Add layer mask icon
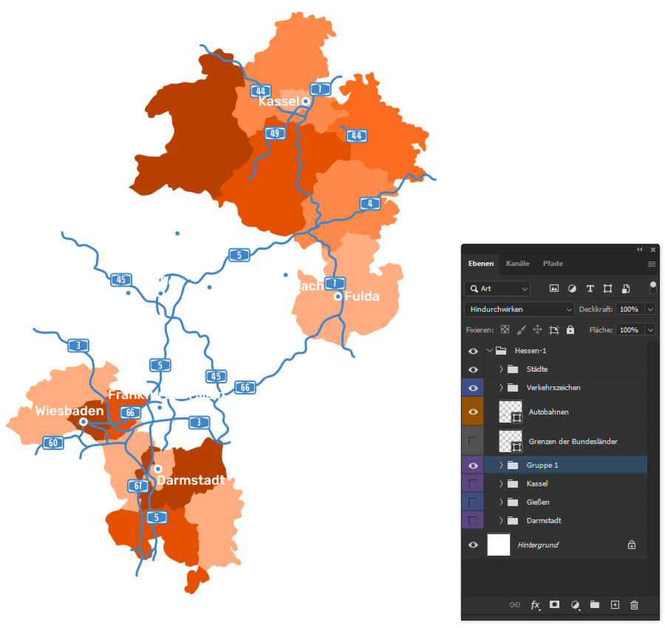665x628 pixels. pyautogui.click(x=554, y=604)
